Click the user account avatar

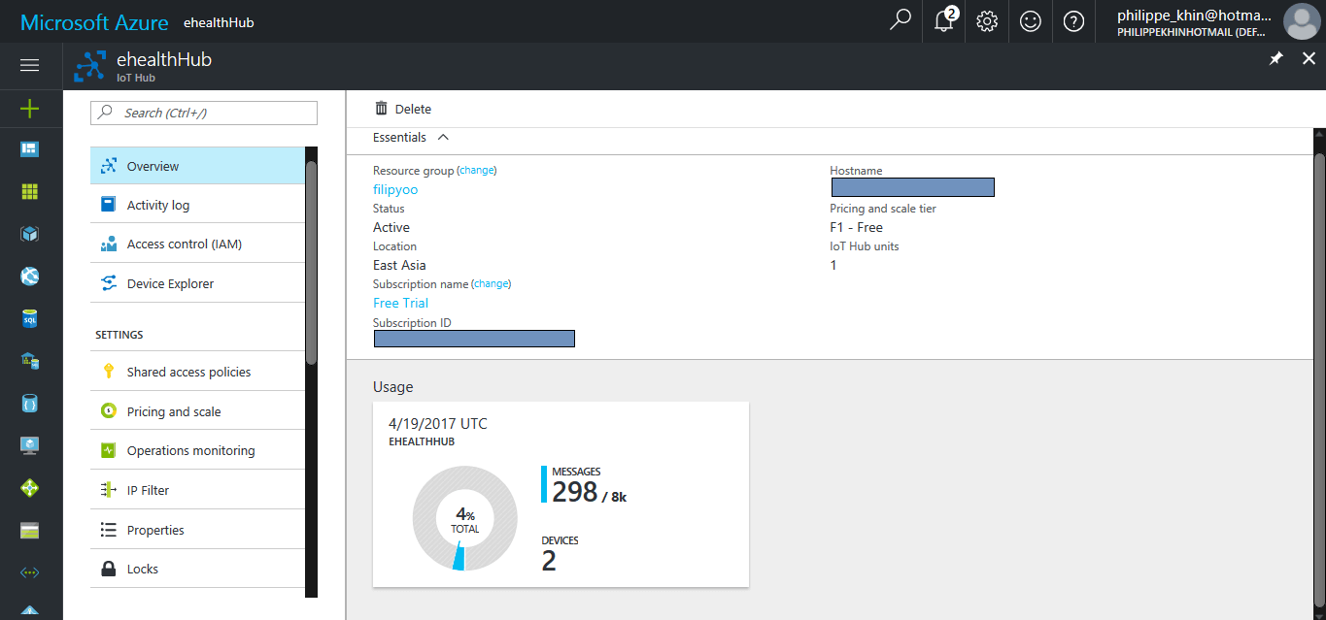pos(1301,21)
